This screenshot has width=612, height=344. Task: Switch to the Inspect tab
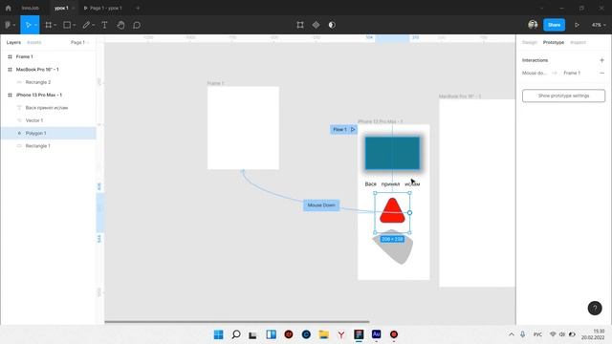pos(578,42)
